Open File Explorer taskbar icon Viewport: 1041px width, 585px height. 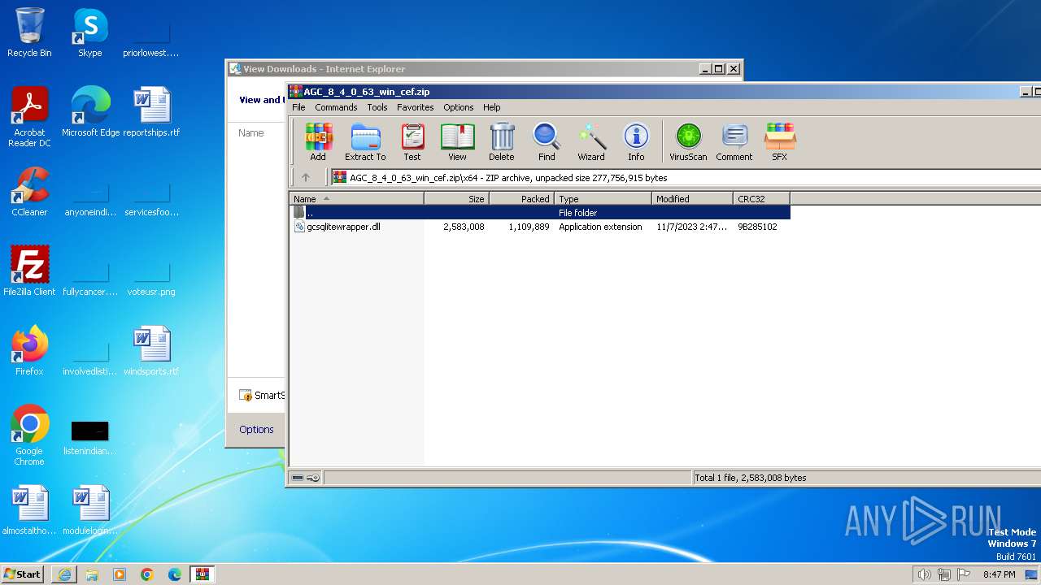(92, 574)
